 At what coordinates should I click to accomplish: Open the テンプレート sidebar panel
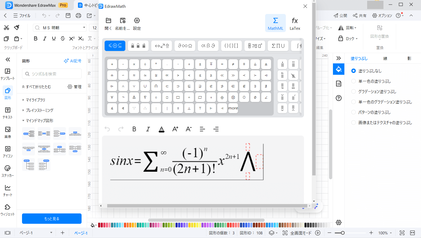tap(8, 74)
